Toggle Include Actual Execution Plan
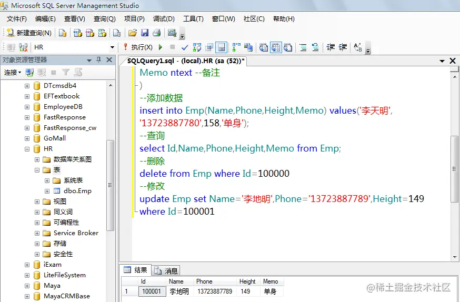Screen dimensions: 460x302 point(236,47)
